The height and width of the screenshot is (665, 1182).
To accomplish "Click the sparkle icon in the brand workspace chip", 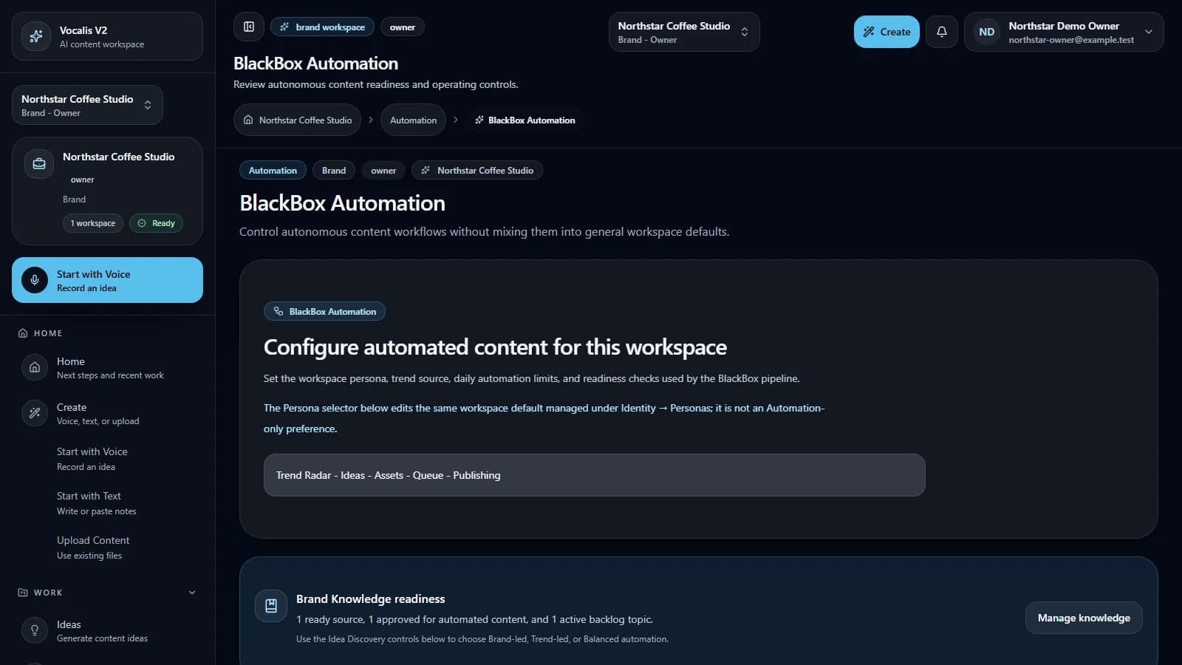I will coord(284,27).
